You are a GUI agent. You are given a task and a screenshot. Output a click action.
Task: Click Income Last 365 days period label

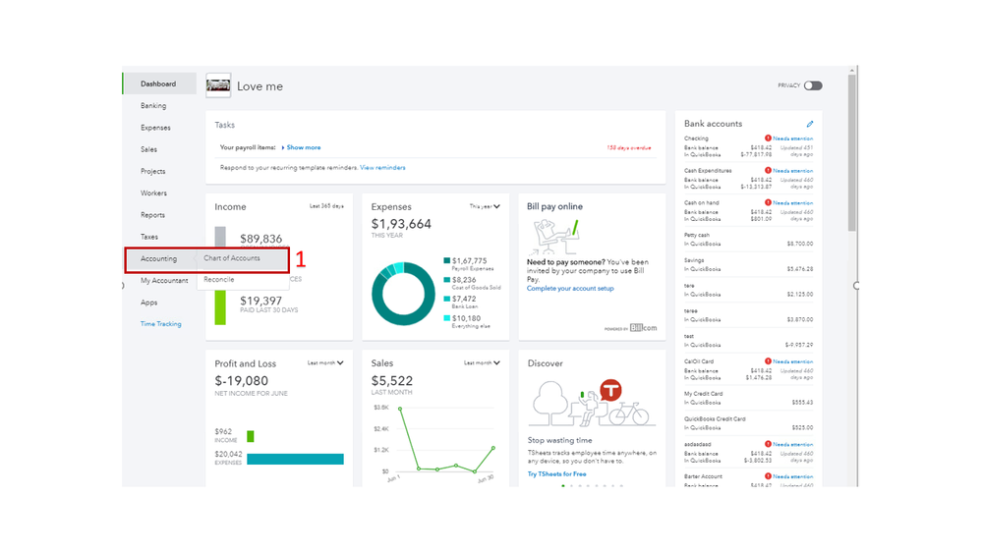(x=326, y=206)
